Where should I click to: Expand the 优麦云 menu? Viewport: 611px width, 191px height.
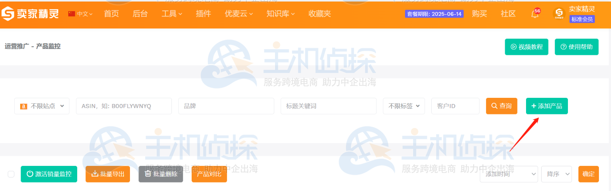239,14
